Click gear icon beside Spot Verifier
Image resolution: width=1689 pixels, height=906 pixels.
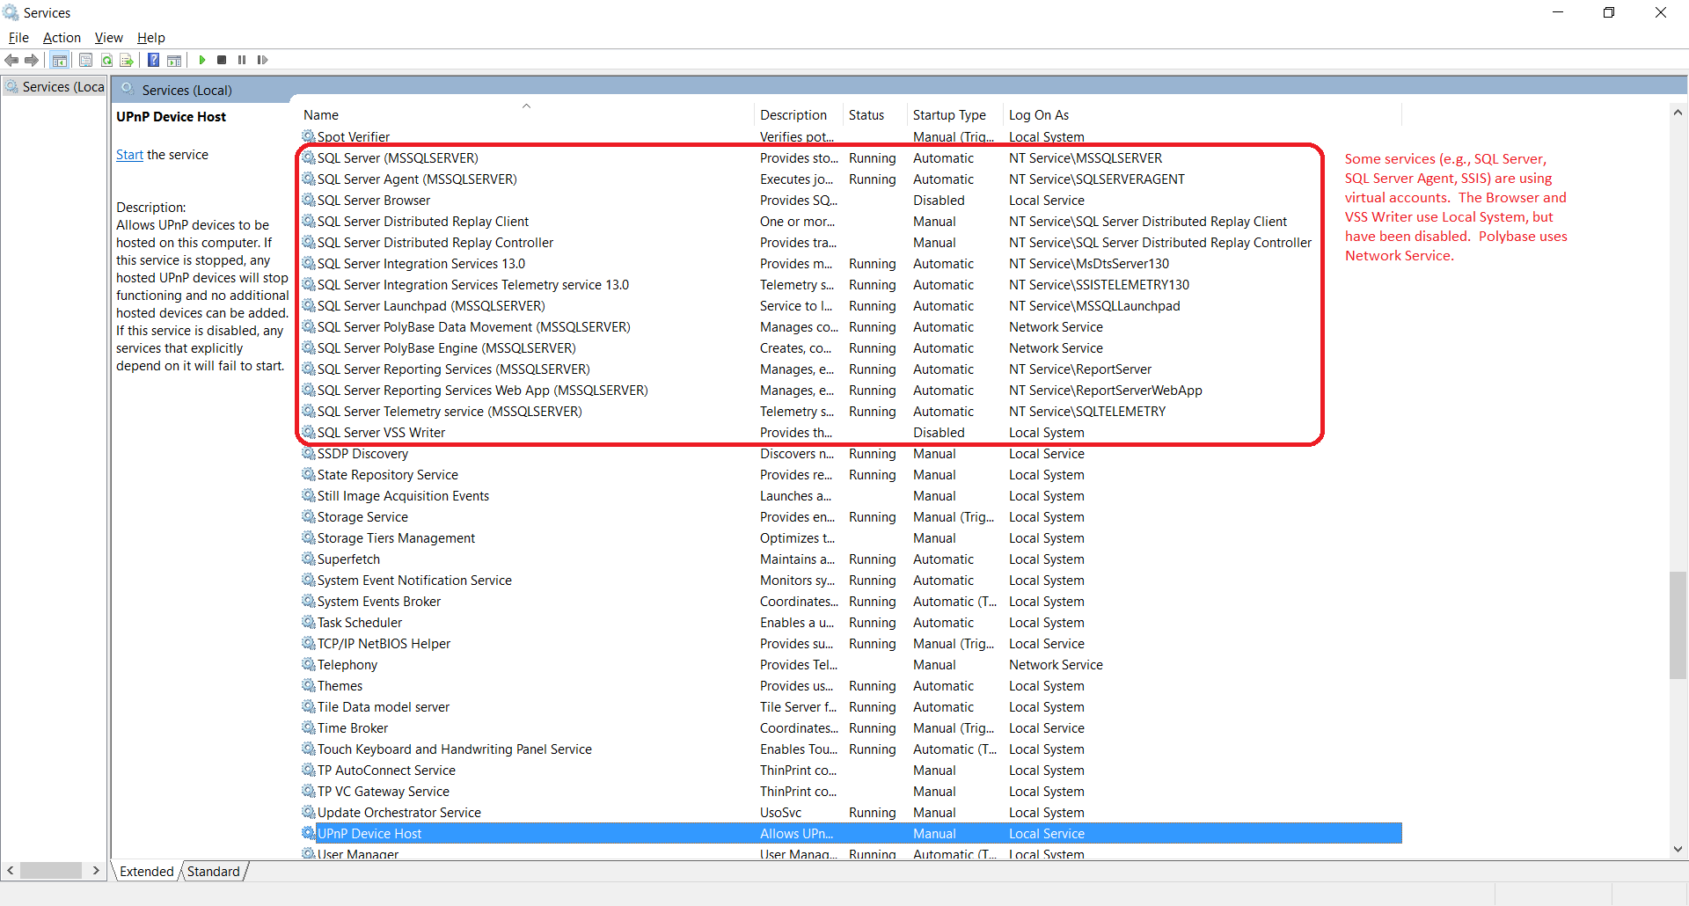coord(309,137)
